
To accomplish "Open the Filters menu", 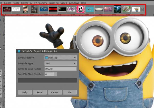I will tap(24, 3).
